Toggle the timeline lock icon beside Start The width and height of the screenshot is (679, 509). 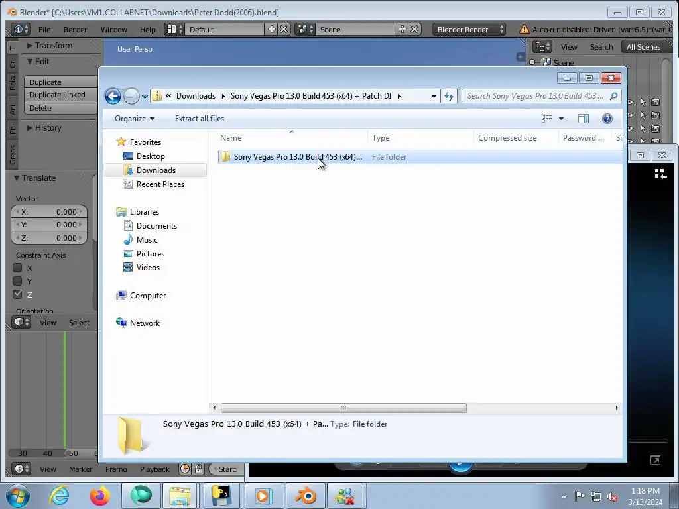coord(198,469)
